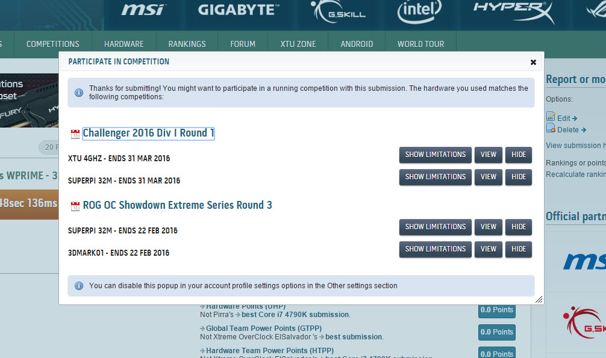Image resolution: width=606 pixels, height=358 pixels.
Task: Open the Rankings menu
Action: [187, 44]
